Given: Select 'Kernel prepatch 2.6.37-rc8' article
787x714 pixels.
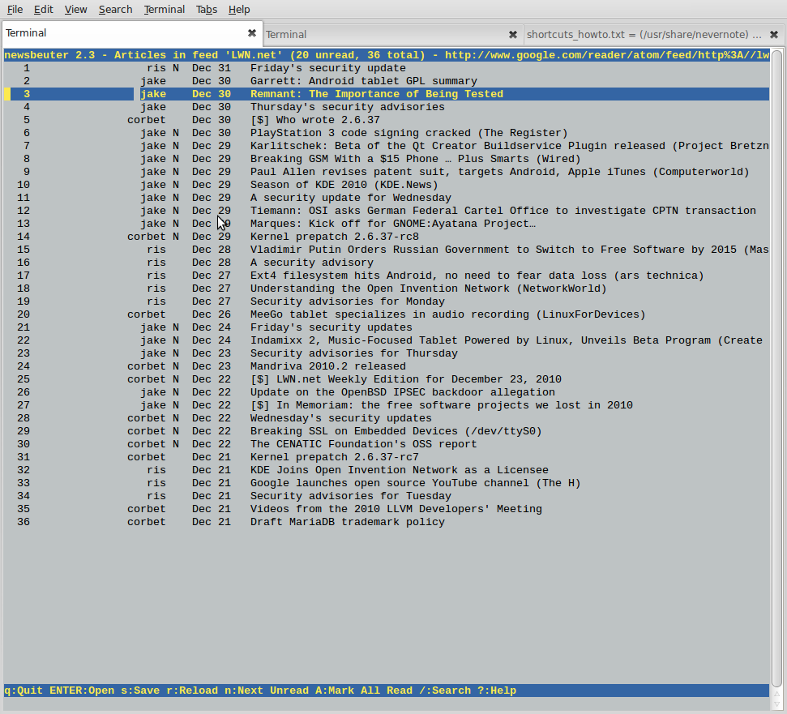Looking at the screenshot, I should click(387, 237).
